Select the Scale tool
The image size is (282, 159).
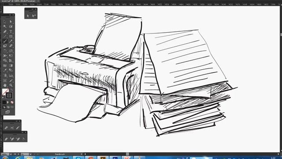(x=11, y=51)
